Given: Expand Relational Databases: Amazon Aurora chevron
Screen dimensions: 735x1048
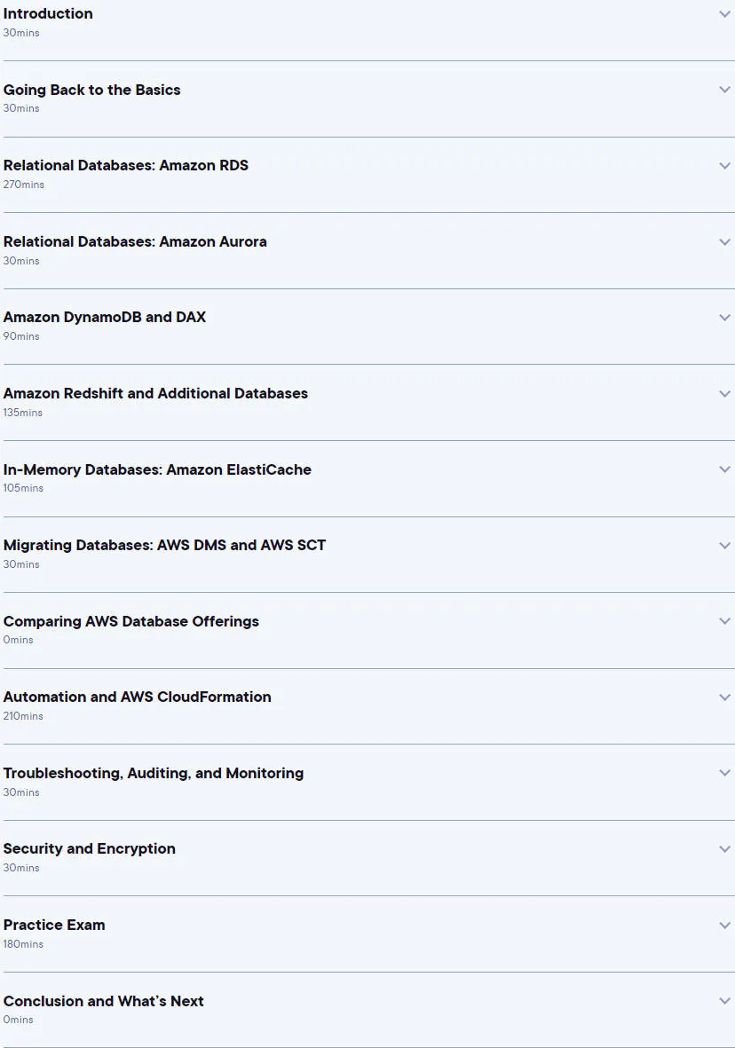Looking at the screenshot, I should 724,242.
